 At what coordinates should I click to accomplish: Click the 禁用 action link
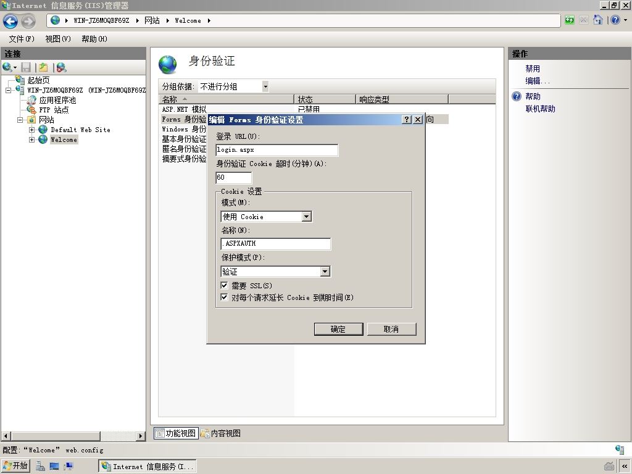tap(533, 69)
